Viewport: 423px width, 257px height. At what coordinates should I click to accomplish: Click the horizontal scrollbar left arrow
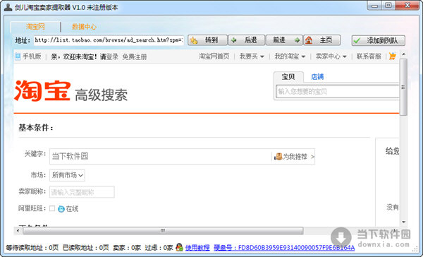point(18,230)
